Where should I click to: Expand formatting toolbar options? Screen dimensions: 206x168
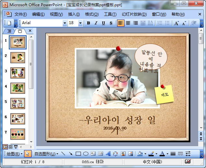coord(201,23)
